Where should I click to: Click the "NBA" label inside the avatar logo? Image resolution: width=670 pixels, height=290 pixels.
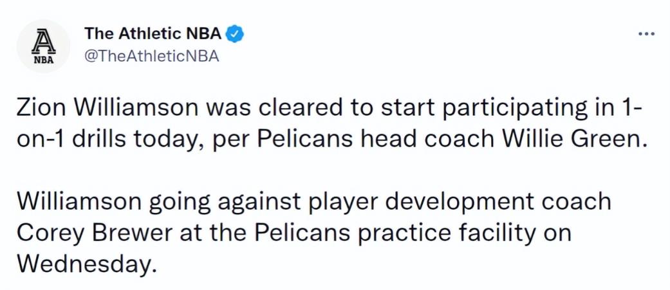pyautogui.click(x=44, y=60)
